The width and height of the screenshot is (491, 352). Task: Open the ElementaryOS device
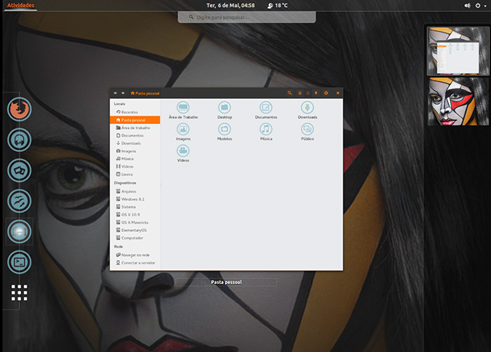[135, 230]
